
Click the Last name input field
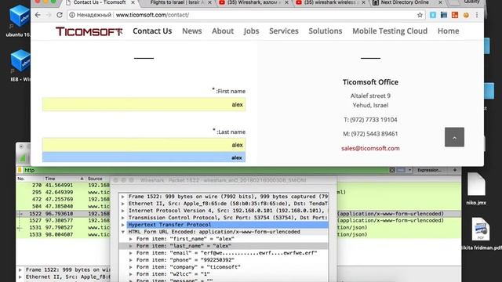click(x=144, y=145)
